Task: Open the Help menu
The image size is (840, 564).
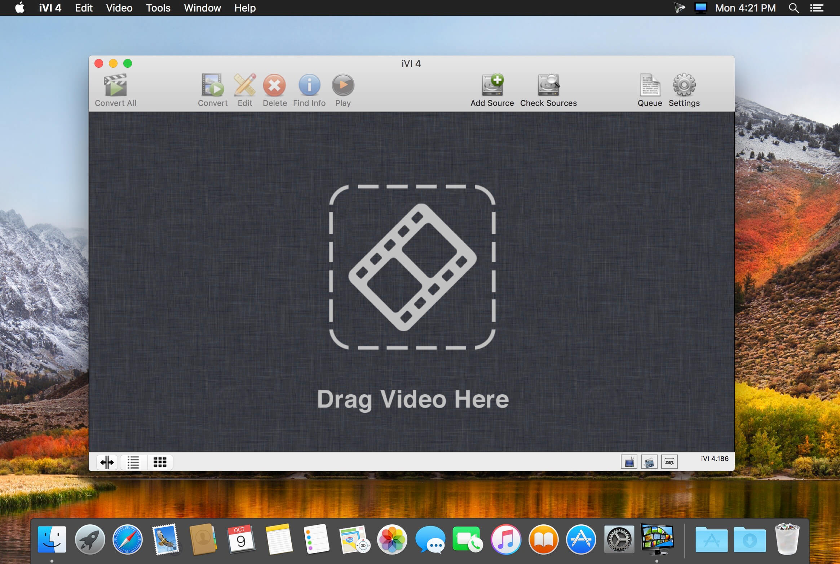Action: point(245,8)
